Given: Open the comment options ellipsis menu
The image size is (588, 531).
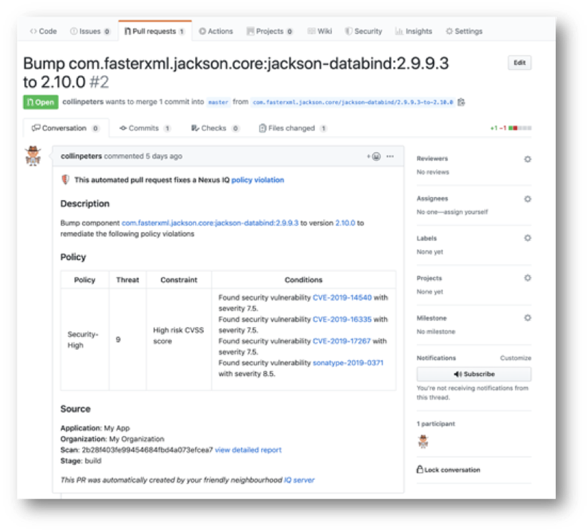Looking at the screenshot, I should pyautogui.click(x=390, y=156).
